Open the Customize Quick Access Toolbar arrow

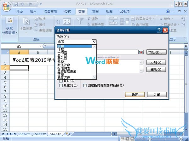[41, 4]
